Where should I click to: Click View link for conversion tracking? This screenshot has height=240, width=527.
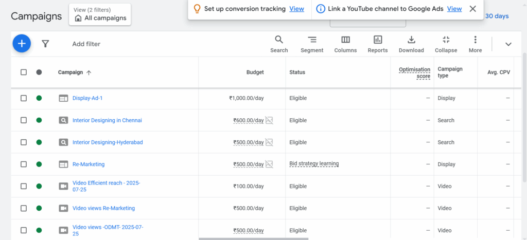296,9
